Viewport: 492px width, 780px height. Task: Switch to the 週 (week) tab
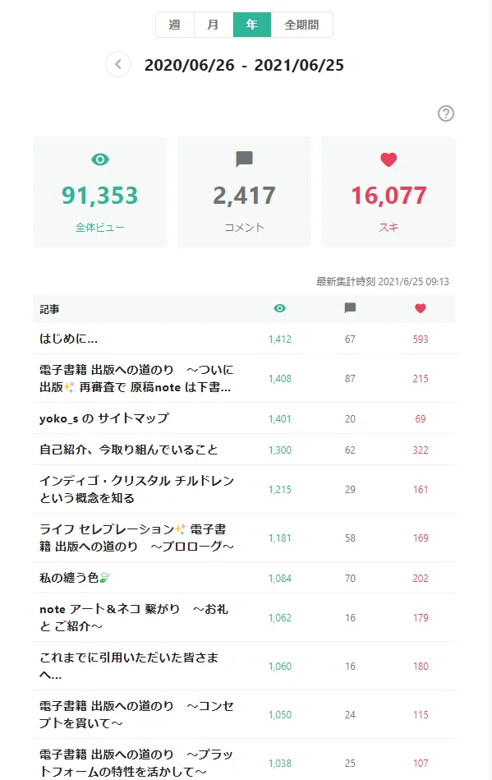[x=174, y=25]
